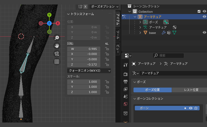Toggle the Collection exclude checkbox
207x127 pixels.
[x=199, y=11]
